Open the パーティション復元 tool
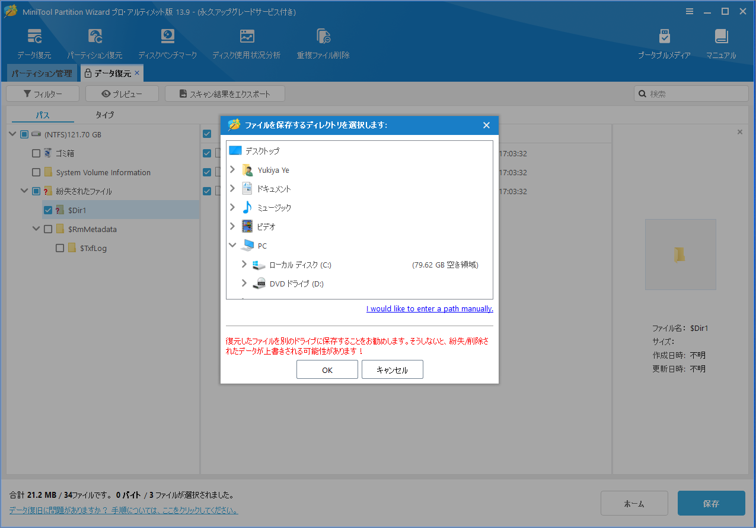Image resolution: width=756 pixels, height=528 pixels. pyautogui.click(x=95, y=44)
